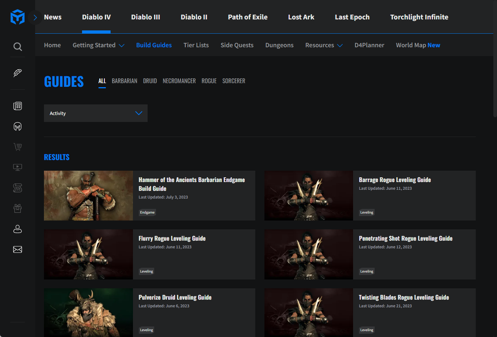497x337 pixels.
Task: Click the Flurry Rogue guide thumbnail
Action: [x=88, y=254]
